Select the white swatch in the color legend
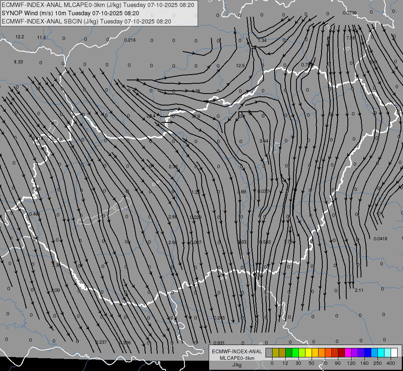Screen dimensions: 403x371 [394, 352]
